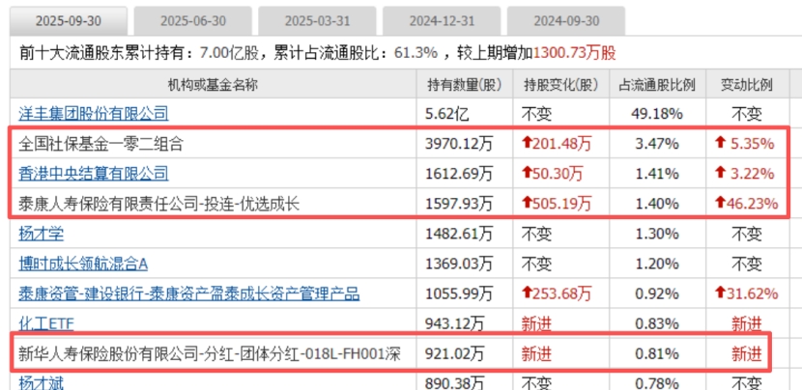Select the 全国社保基金一零二组合 row name
The height and width of the screenshot is (390, 802).
pyautogui.click(x=100, y=144)
